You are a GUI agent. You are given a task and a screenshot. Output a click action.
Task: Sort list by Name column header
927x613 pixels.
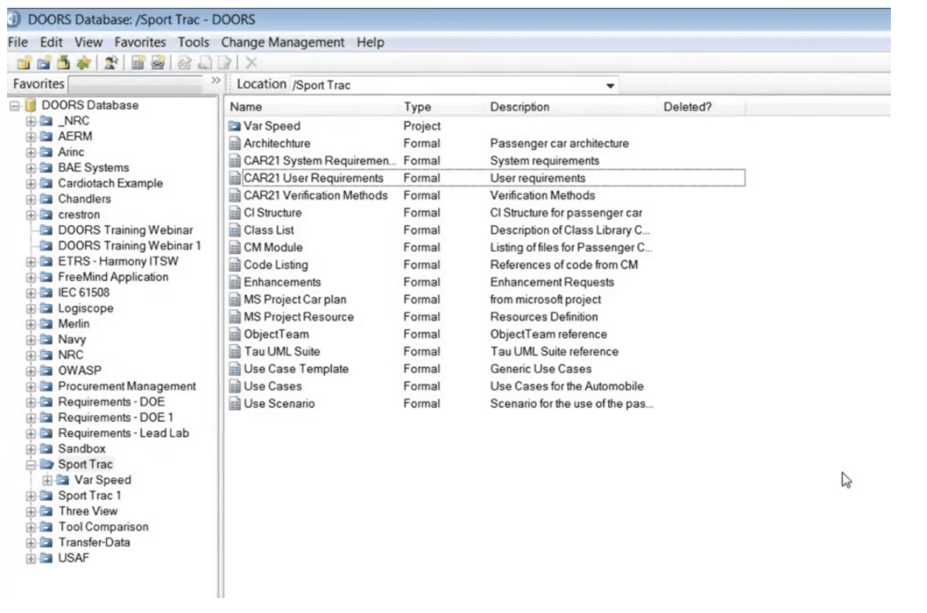(x=246, y=107)
